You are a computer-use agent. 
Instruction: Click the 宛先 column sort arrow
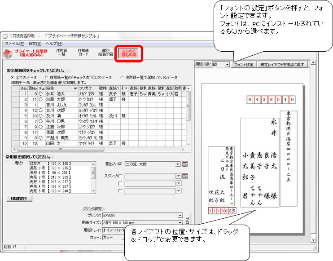click(75, 88)
